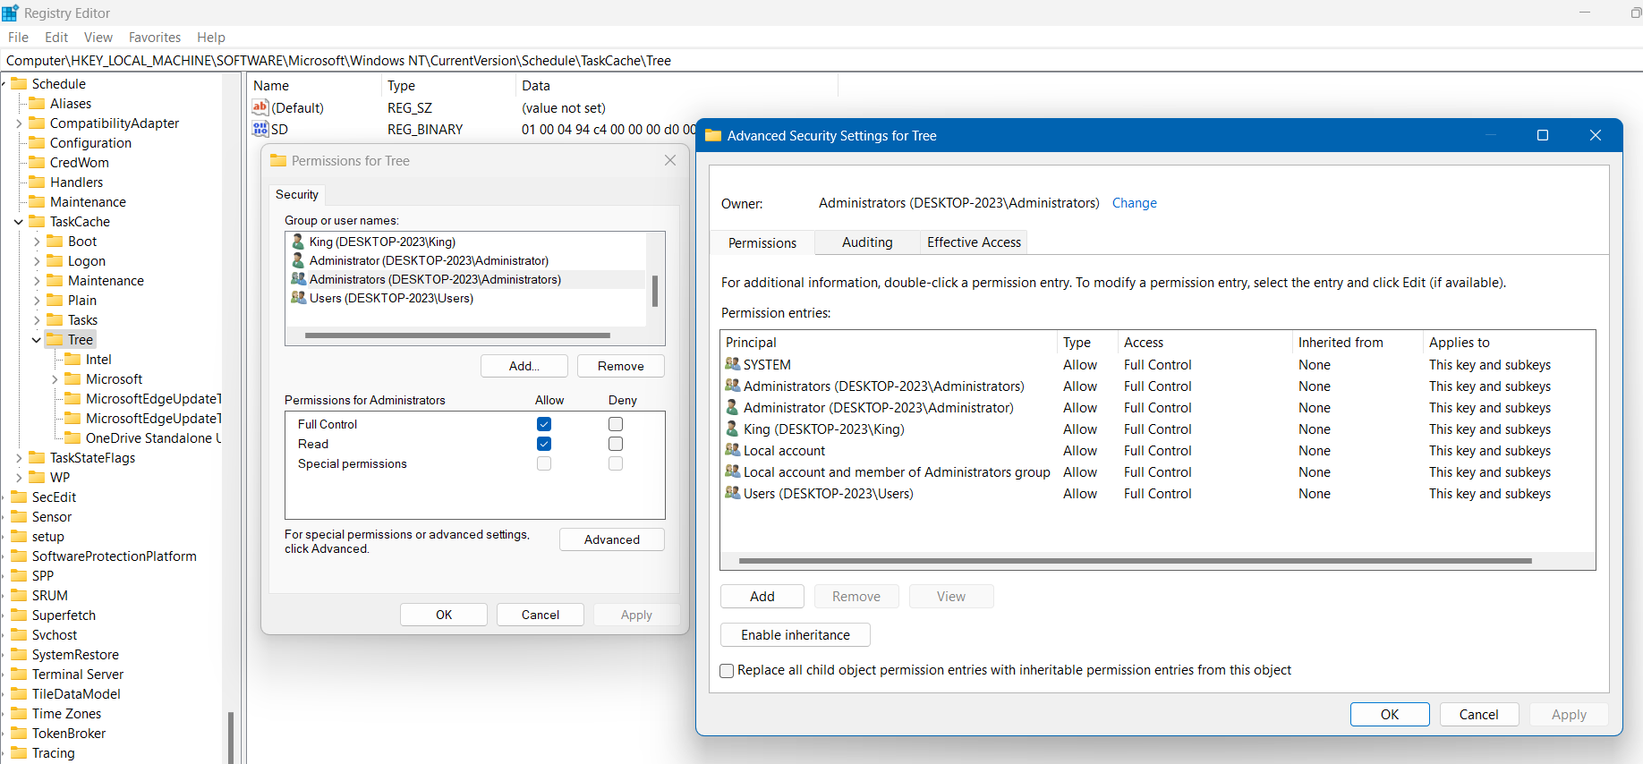1643x764 pixels.
Task: Click the permission entries horizontal scrollbar
Action: pyautogui.click(x=1135, y=561)
